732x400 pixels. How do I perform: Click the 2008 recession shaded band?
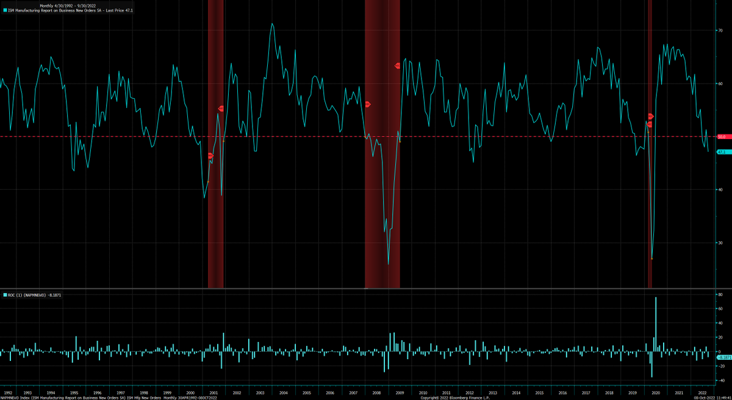(x=382, y=144)
